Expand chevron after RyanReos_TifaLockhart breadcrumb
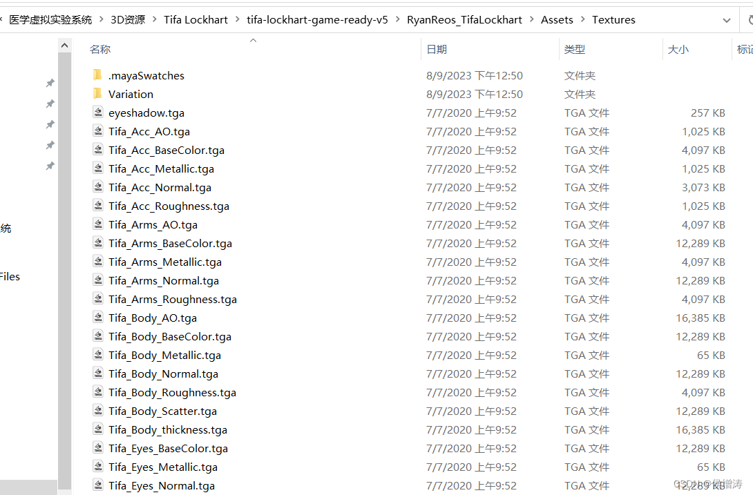Image resolution: width=753 pixels, height=495 pixels. (x=532, y=20)
